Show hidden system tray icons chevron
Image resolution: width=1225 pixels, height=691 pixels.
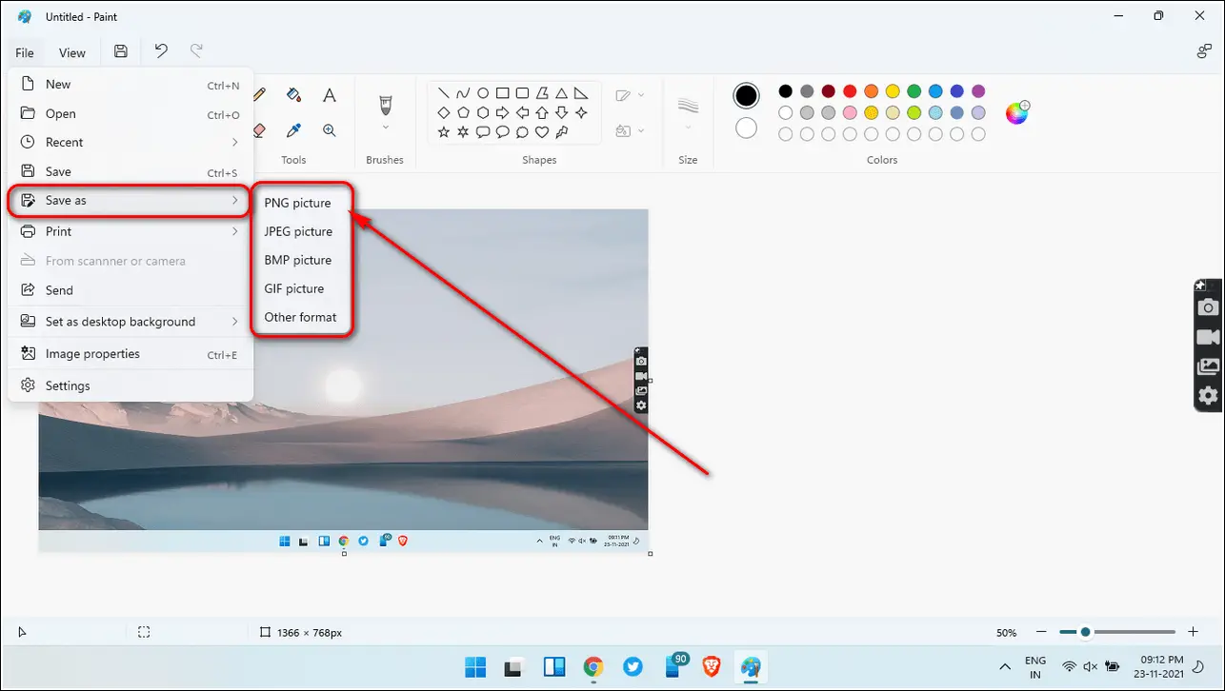point(1004,666)
